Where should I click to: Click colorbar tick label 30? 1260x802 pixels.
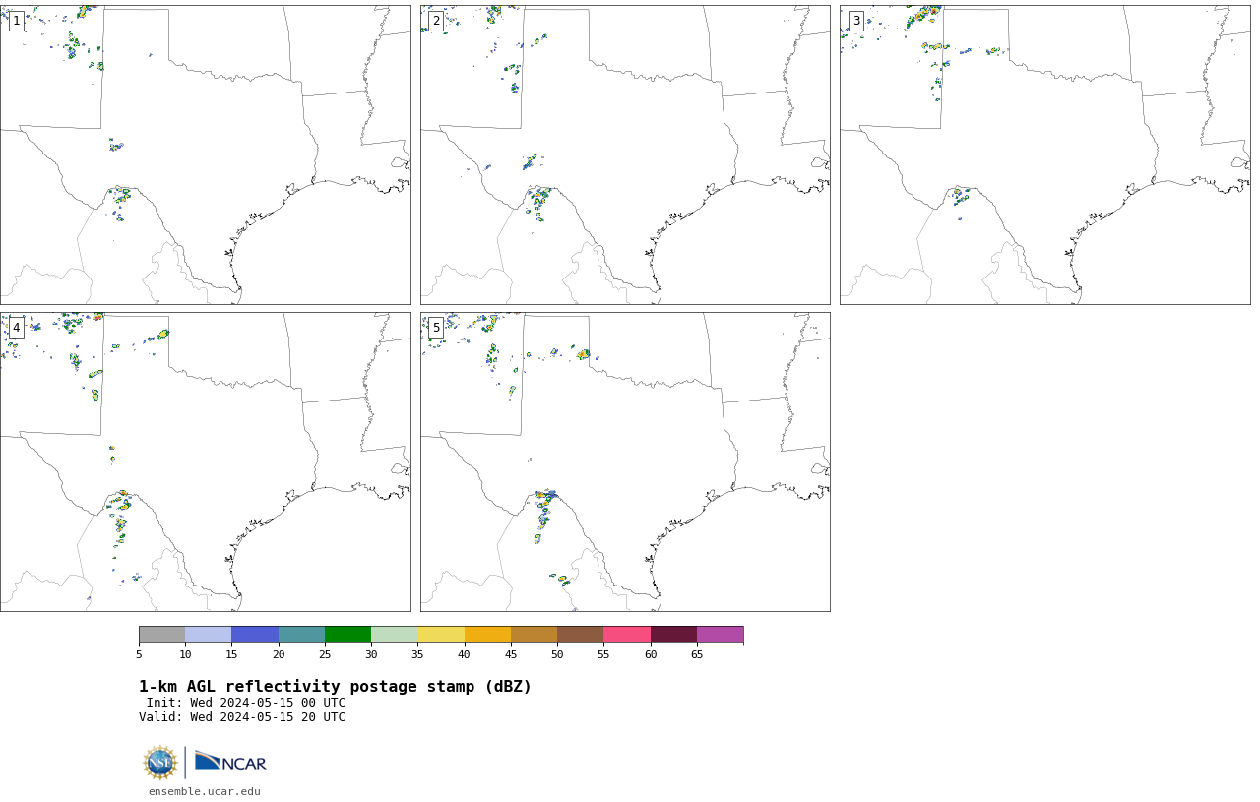371,654
